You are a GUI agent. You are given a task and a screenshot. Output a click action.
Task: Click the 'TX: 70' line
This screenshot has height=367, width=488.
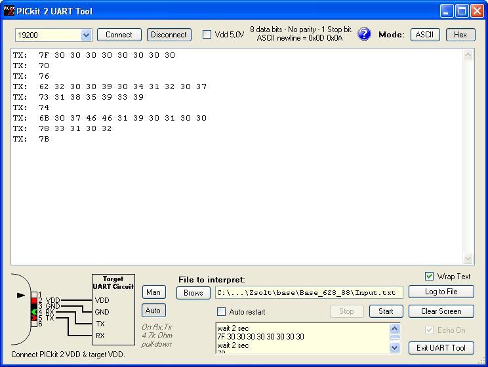31,66
